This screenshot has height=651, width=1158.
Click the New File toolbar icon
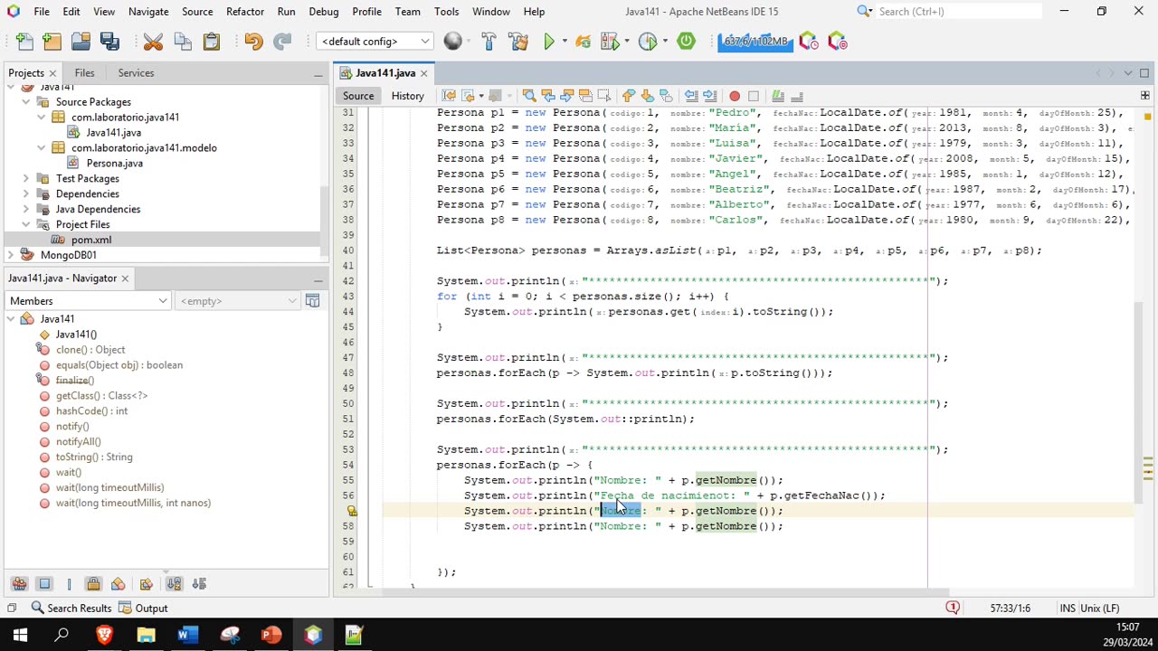24,42
